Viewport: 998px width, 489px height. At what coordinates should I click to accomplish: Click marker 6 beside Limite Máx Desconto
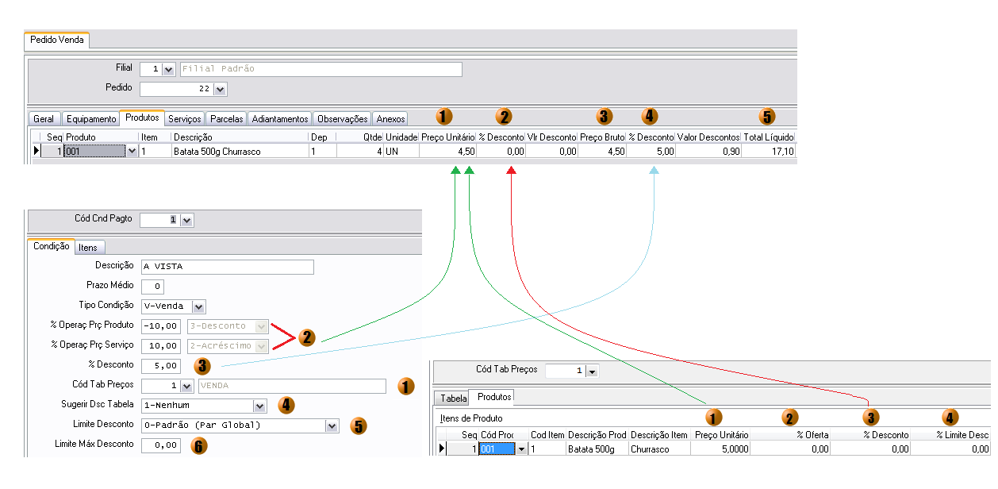click(198, 446)
